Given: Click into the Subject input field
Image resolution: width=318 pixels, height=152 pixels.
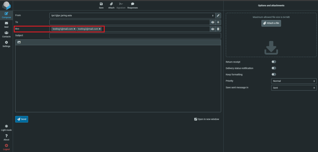Looking at the screenshot, I should click(135, 36).
